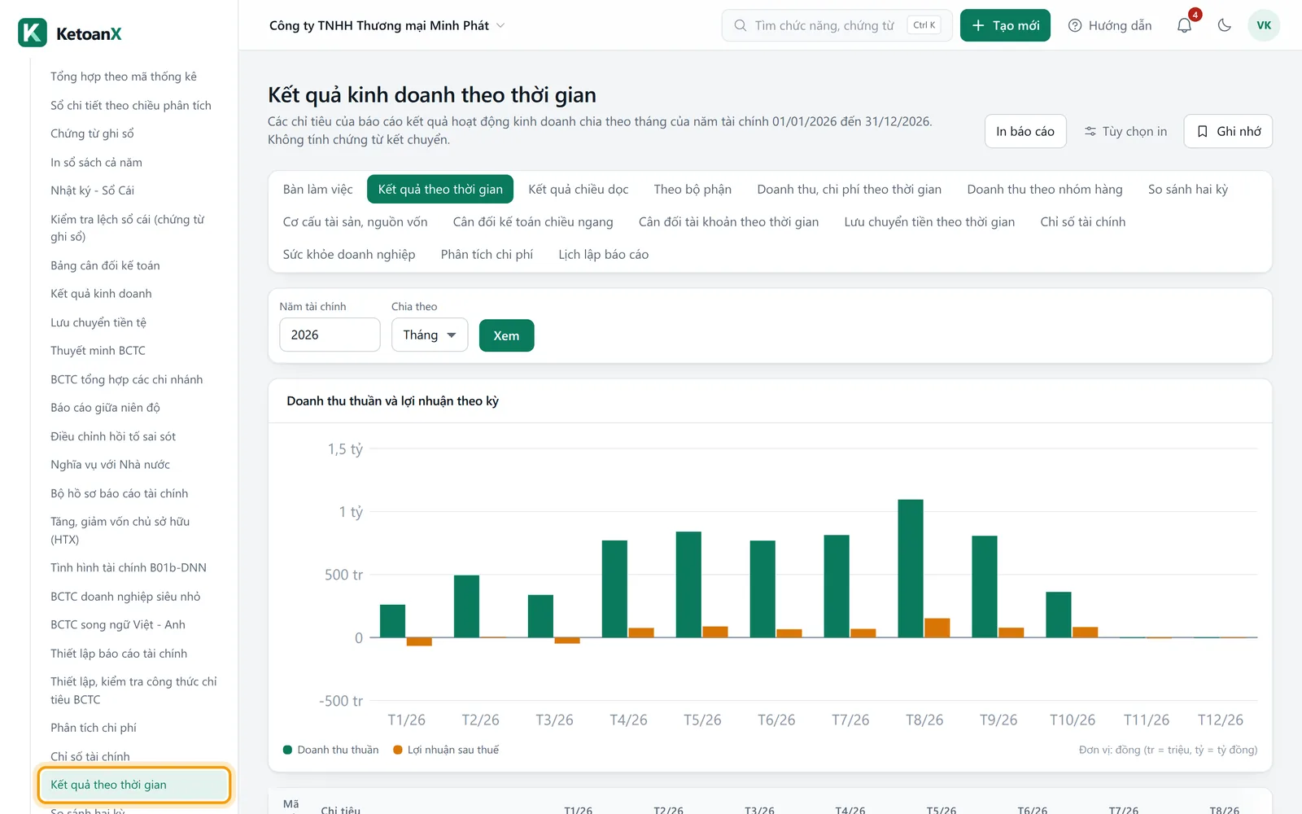Open the VK user avatar menu
This screenshot has width=1302, height=814.
(1264, 25)
